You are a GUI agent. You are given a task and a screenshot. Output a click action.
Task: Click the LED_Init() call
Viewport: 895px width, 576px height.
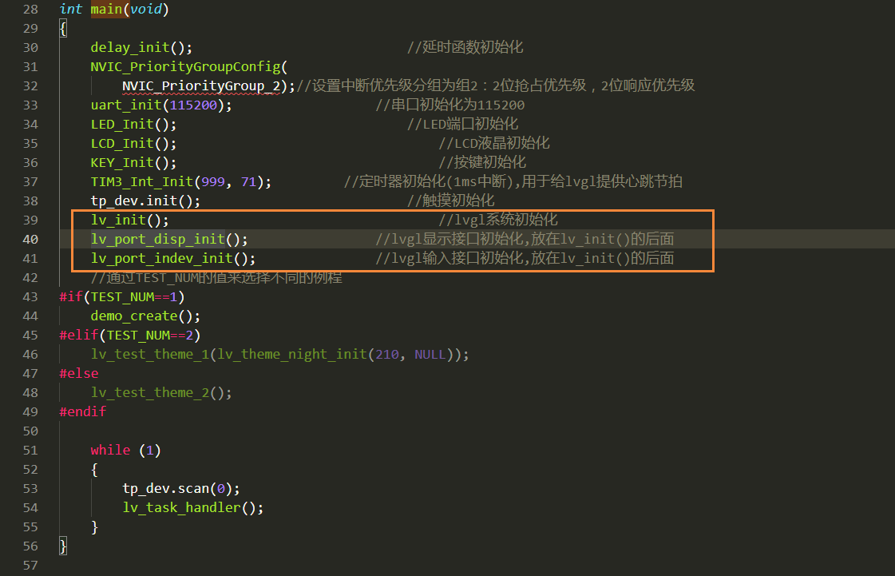pos(133,125)
